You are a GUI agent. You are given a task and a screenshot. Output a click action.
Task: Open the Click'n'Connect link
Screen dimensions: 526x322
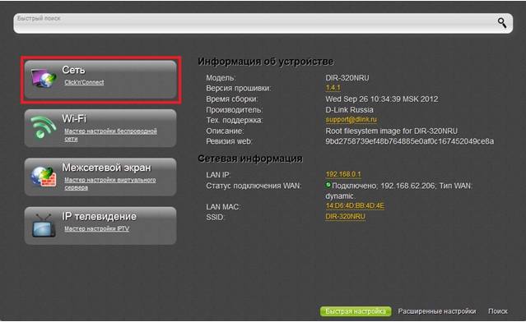84,82
